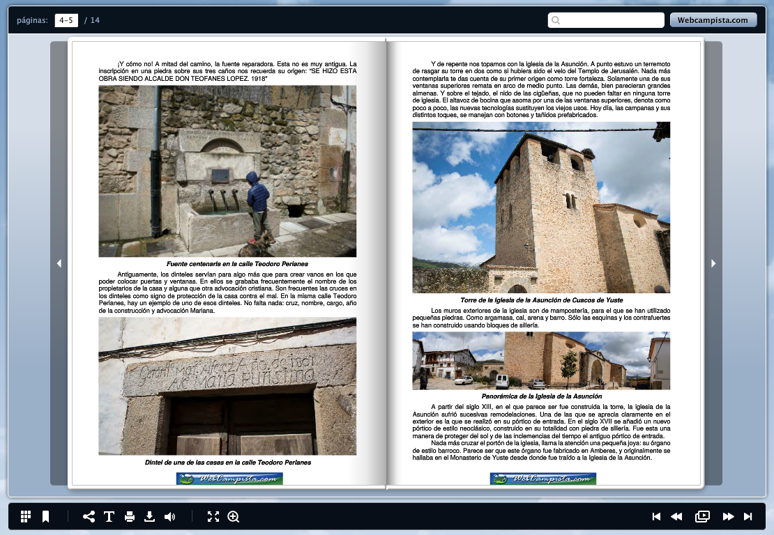Start the automatic slideshow

tap(702, 516)
